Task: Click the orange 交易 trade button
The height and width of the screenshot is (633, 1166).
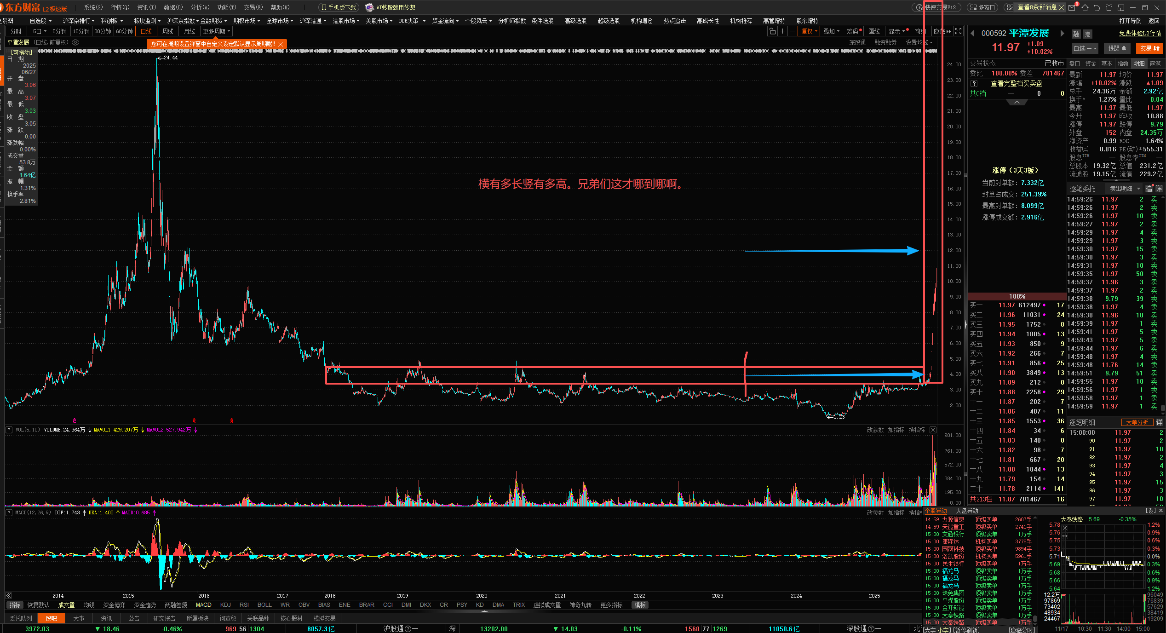Action: 1149,48
